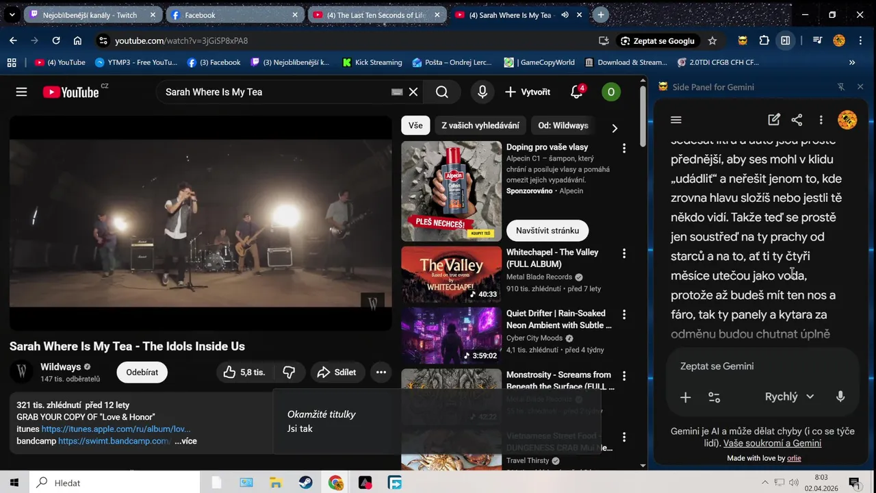Open Quiet Drifter neon ambient thumbnail

(x=451, y=335)
